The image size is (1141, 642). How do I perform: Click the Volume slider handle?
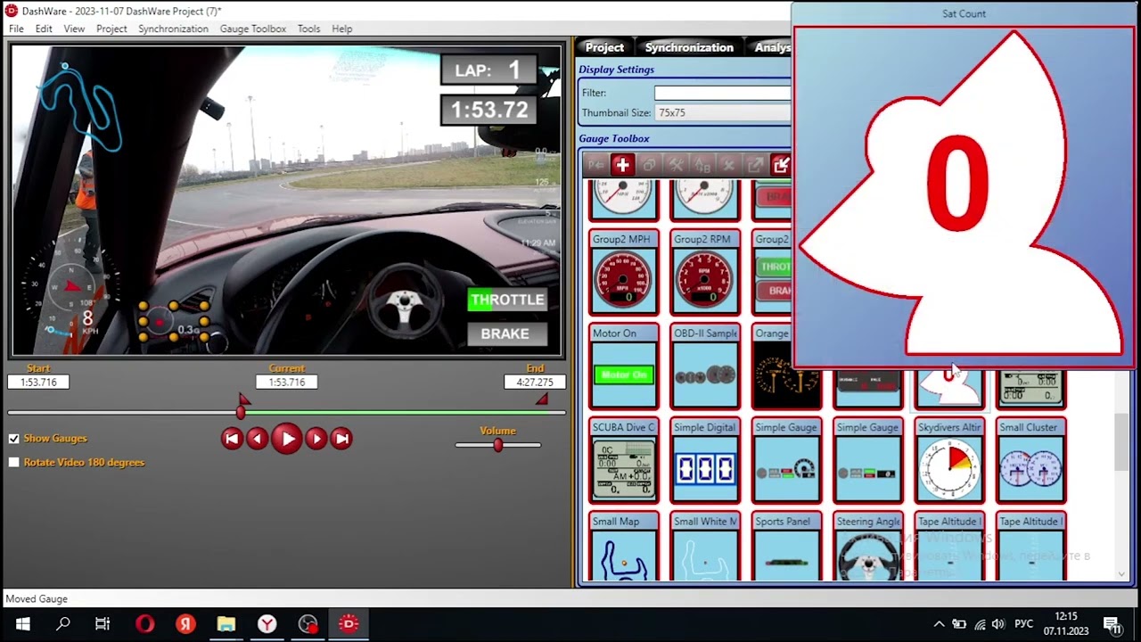pyautogui.click(x=498, y=444)
